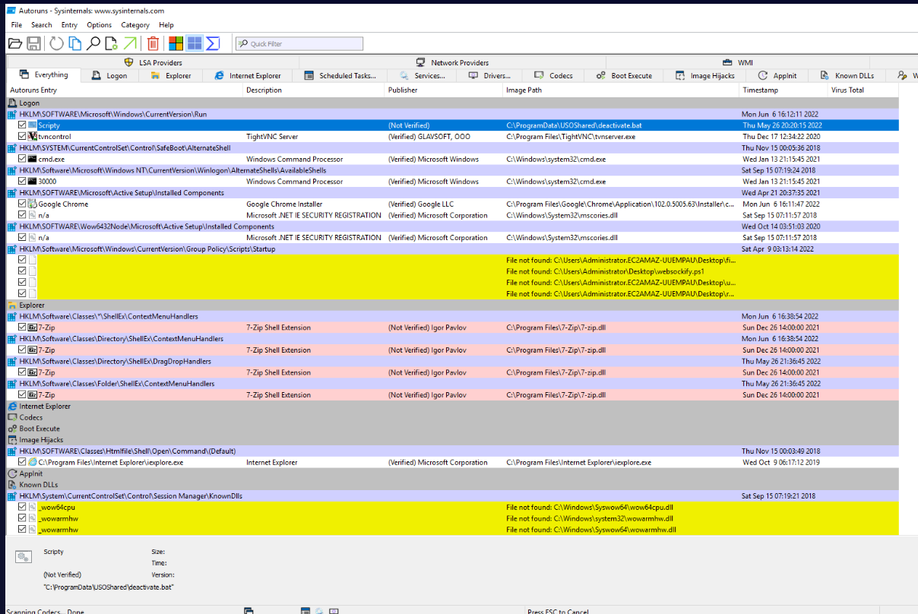Select the AppInit category row in list

(452, 473)
